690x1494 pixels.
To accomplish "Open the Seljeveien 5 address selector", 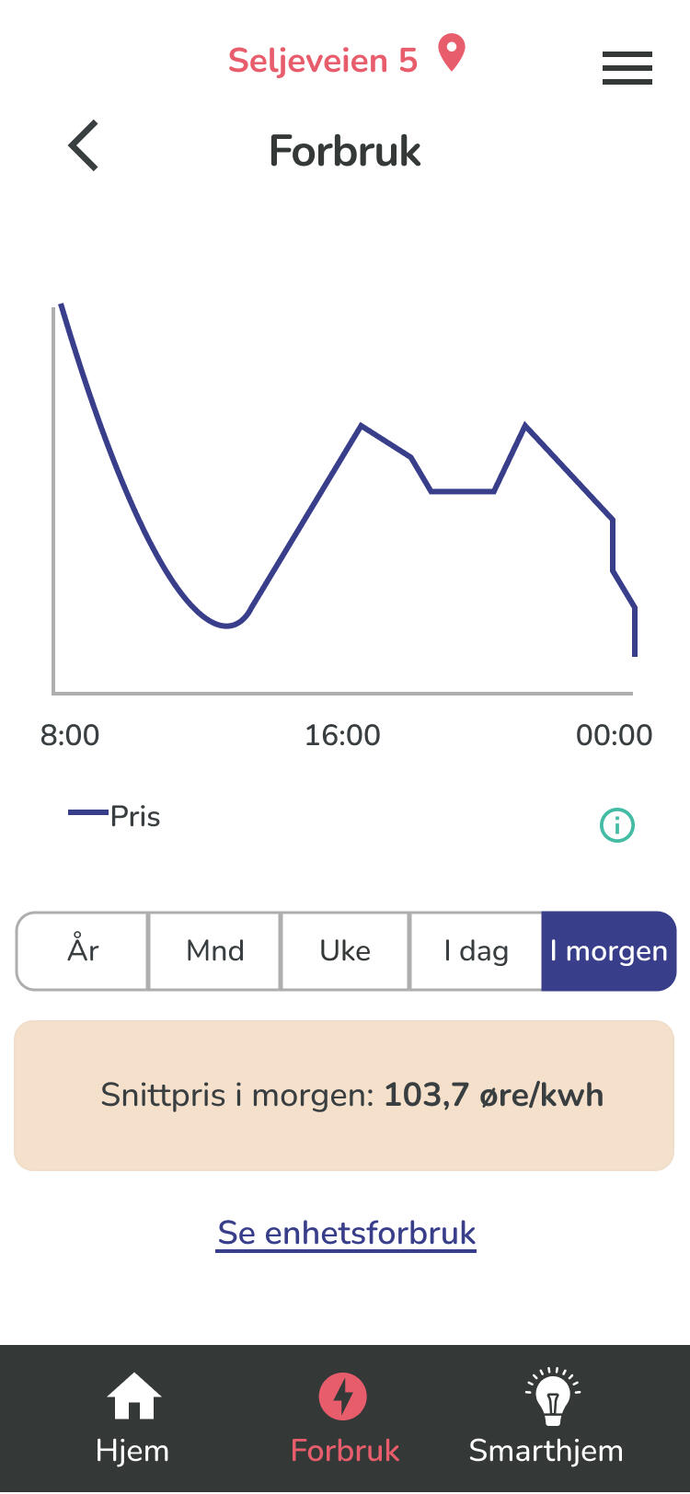I will tap(323, 61).
